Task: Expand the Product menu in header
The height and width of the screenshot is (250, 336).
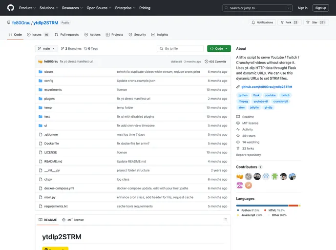Action: pyautogui.click(x=27, y=8)
